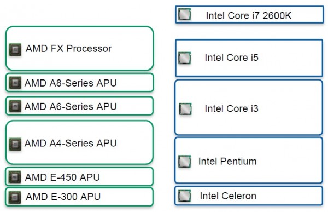Click the Intel Core i3 label text
The height and width of the screenshot is (212, 328).
coord(232,108)
